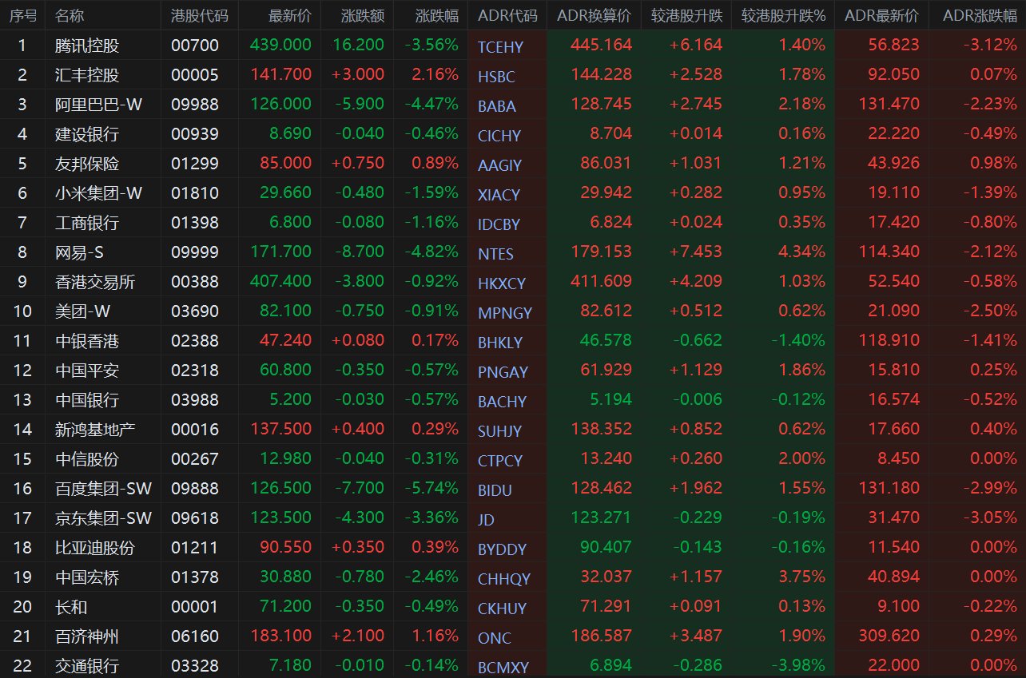This screenshot has height=678, width=1026.
Task: Select the JD ADR code
Action: tap(486, 521)
